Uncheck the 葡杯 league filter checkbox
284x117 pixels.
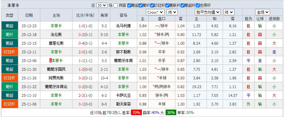141,6
